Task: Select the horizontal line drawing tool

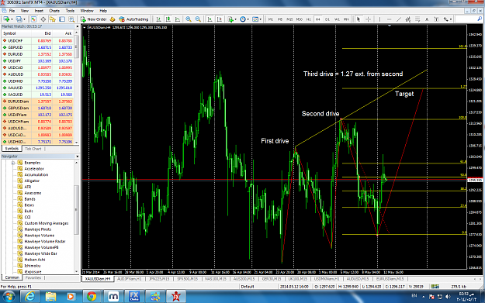Action: tap(390, 19)
